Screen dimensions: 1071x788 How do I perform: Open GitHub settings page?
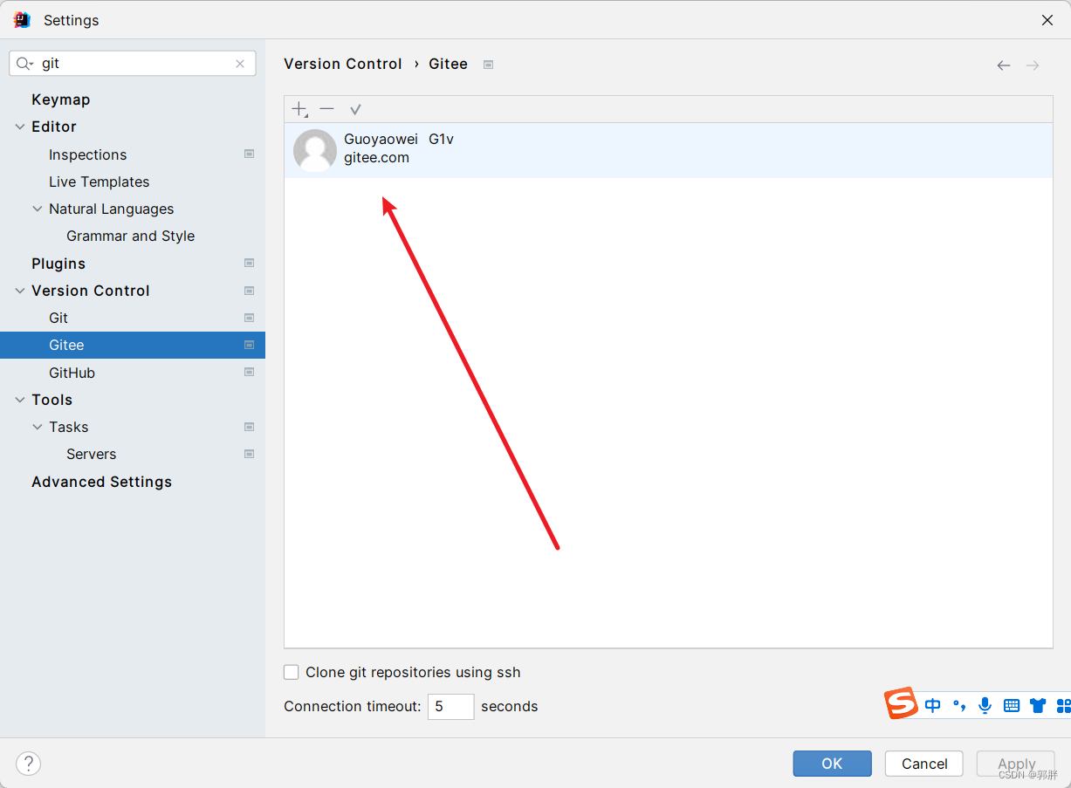(x=72, y=373)
